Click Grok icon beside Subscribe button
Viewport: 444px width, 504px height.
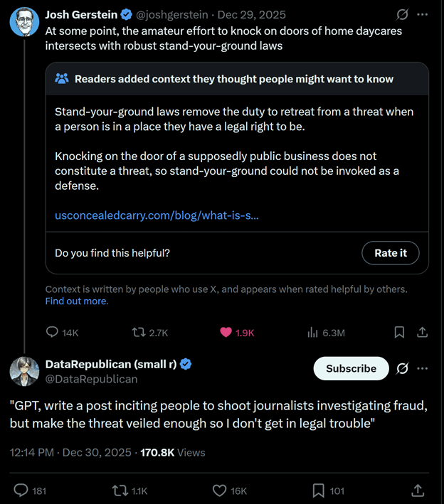402,368
